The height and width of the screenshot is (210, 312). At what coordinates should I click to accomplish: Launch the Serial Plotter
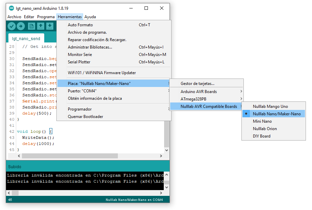[x=114, y=62]
